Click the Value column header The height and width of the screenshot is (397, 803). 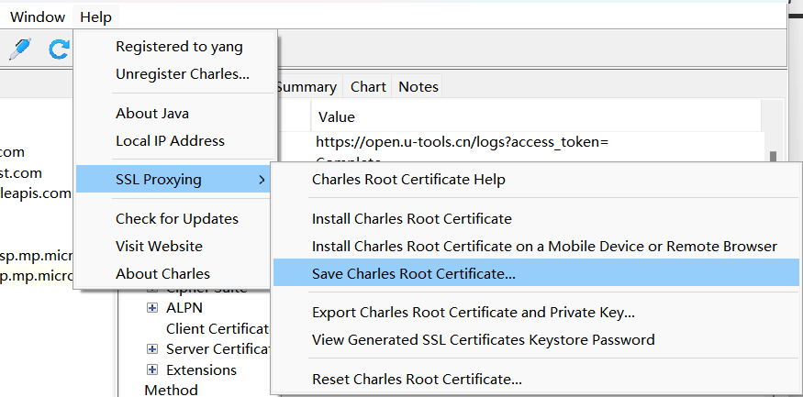click(536, 116)
